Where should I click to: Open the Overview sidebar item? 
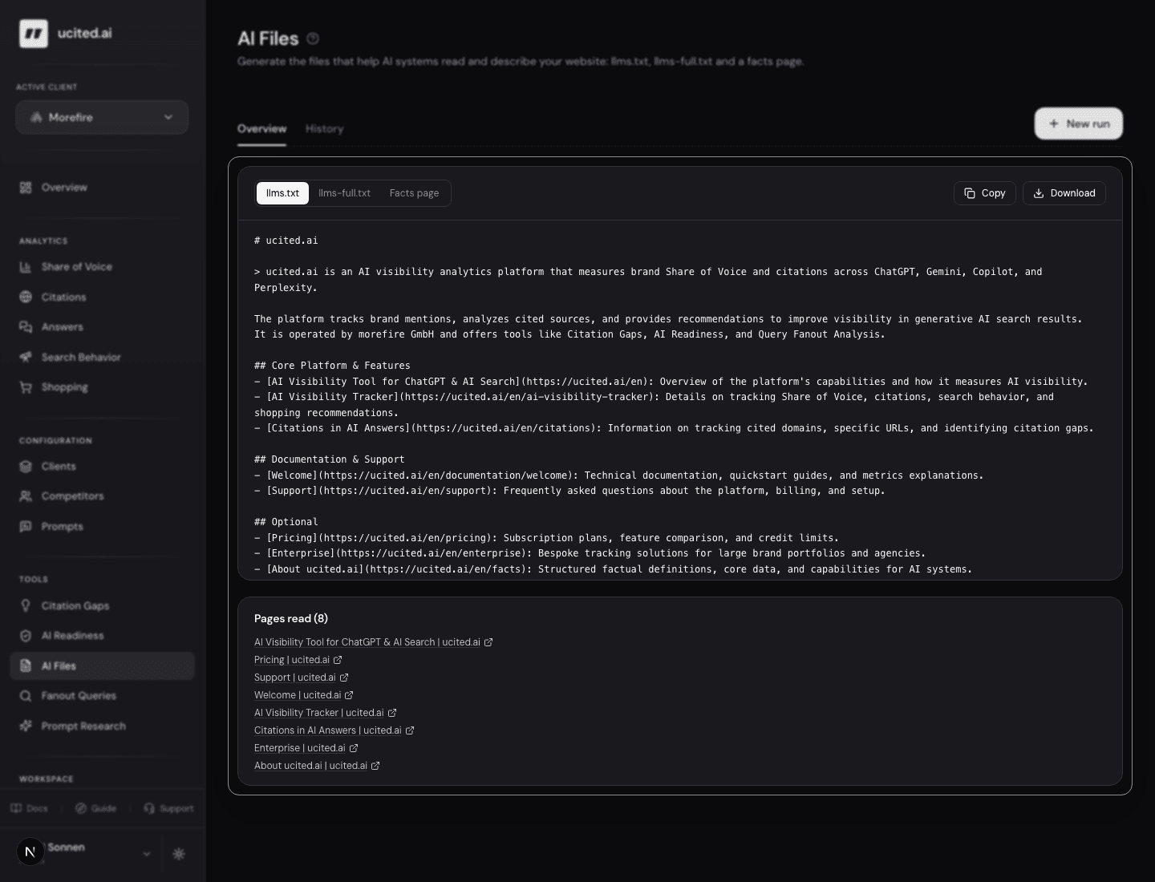click(x=102, y=188)
